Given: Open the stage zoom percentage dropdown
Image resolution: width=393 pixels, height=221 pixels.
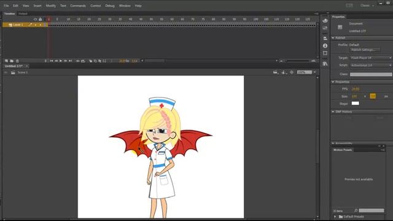Looking at the screenshot, I should (x=315, y=72).
